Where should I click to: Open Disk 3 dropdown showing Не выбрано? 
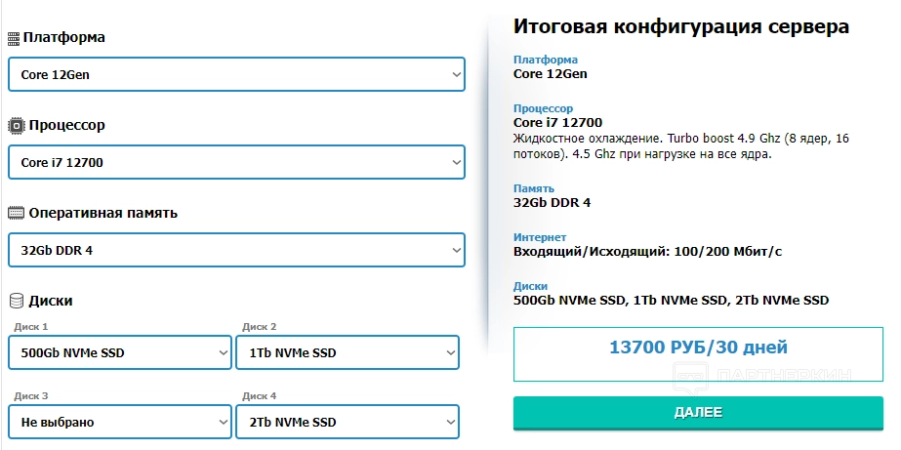tap(120, 423)
